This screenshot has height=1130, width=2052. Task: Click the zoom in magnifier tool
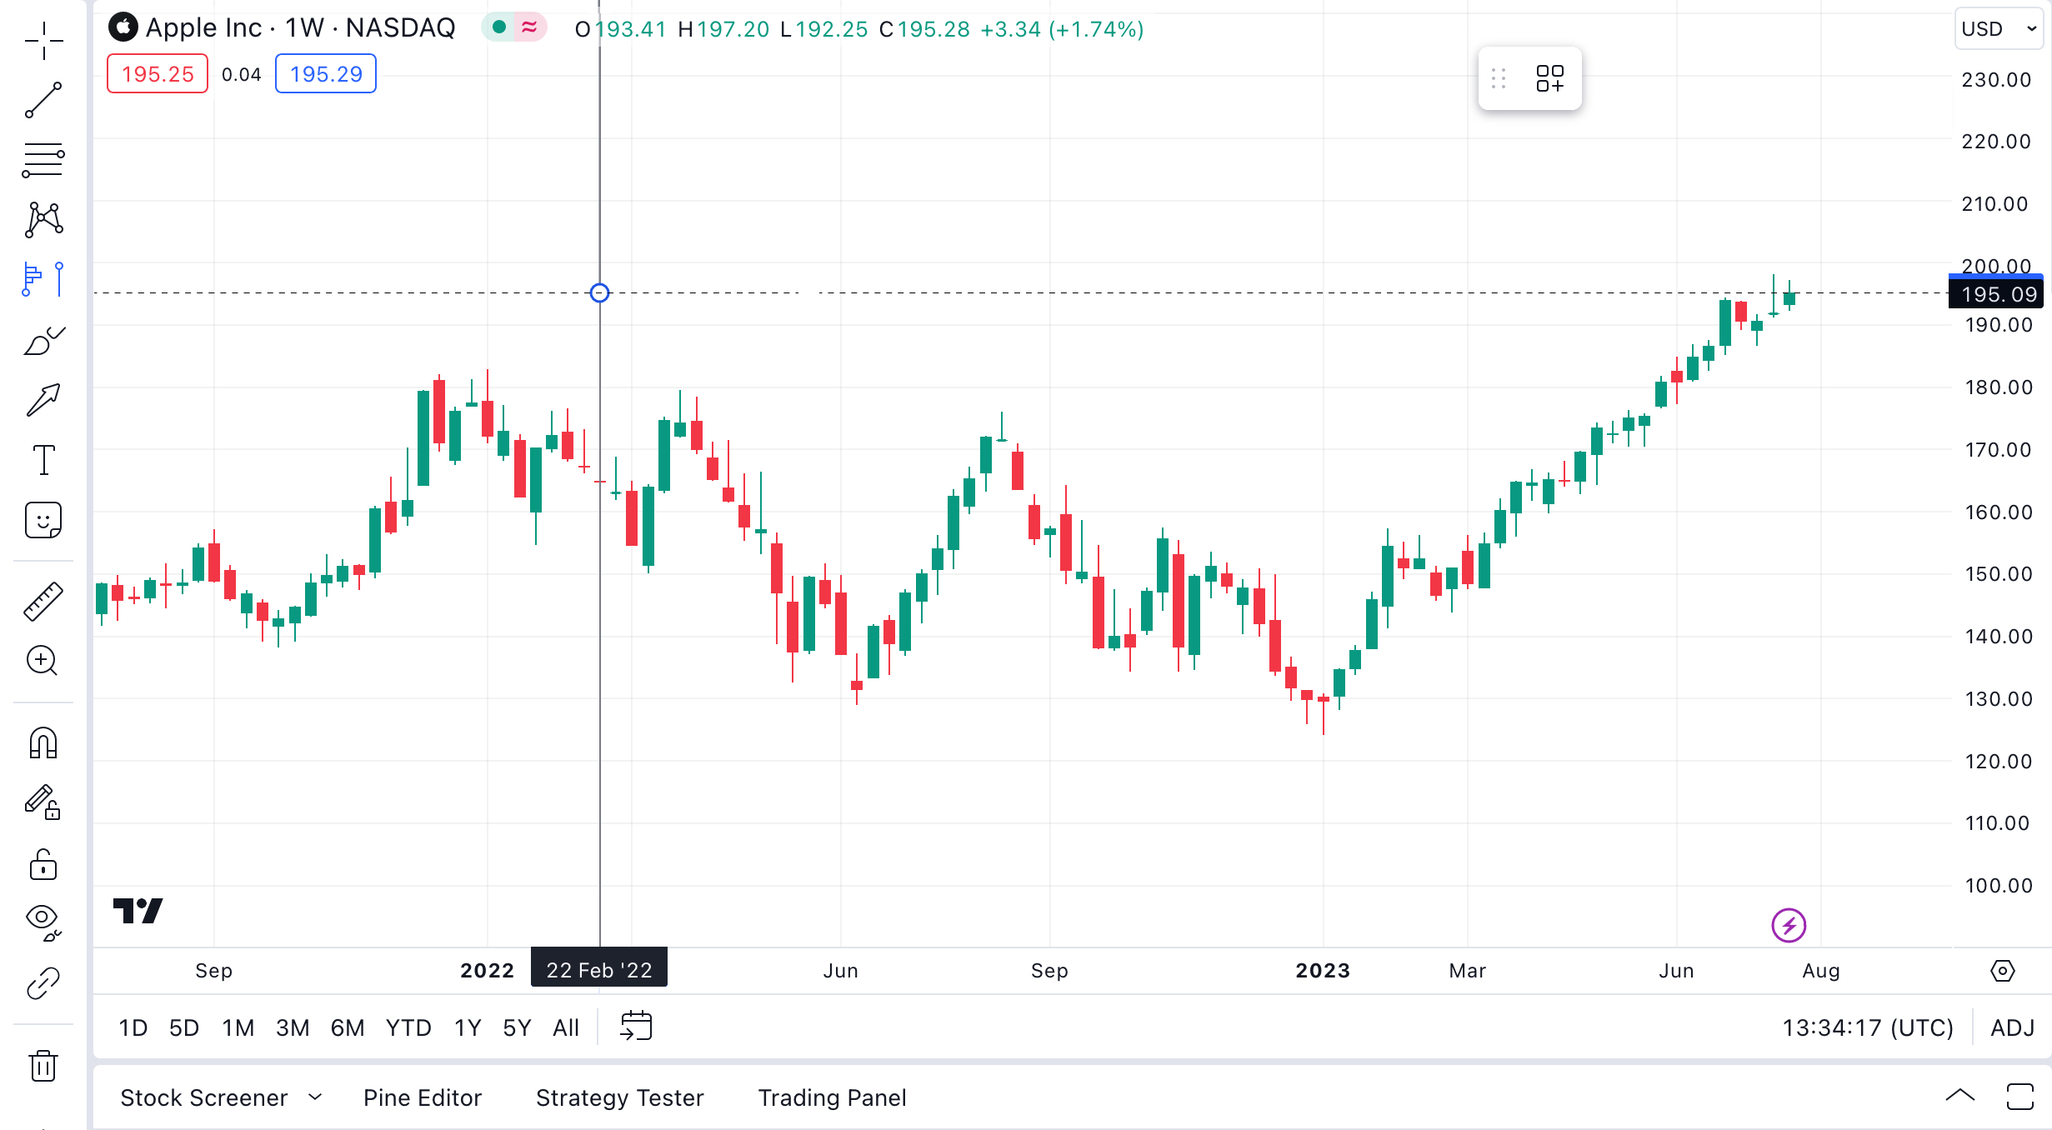pos(43,662)
